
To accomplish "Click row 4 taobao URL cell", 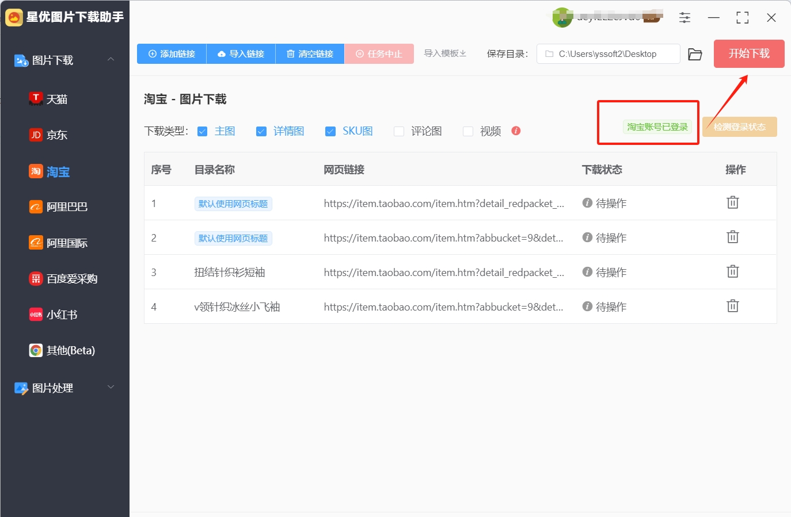I will [444, 307].
